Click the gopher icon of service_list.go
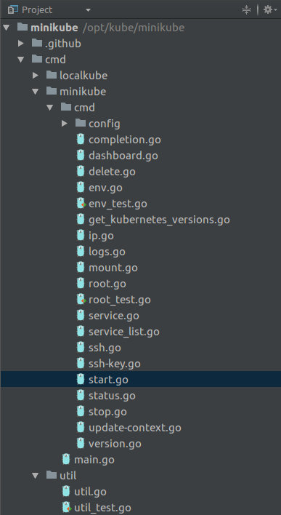The image size is (281, 515). point(81,332)
